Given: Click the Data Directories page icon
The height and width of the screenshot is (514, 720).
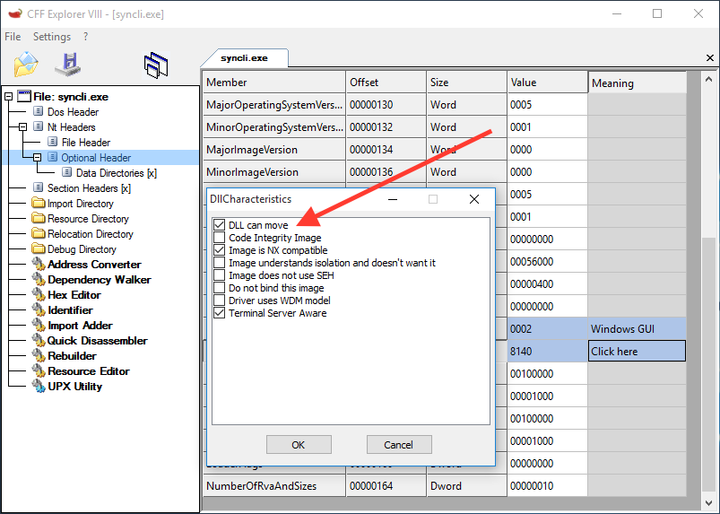Looking at the screenshot, I should tap(67, 172).
